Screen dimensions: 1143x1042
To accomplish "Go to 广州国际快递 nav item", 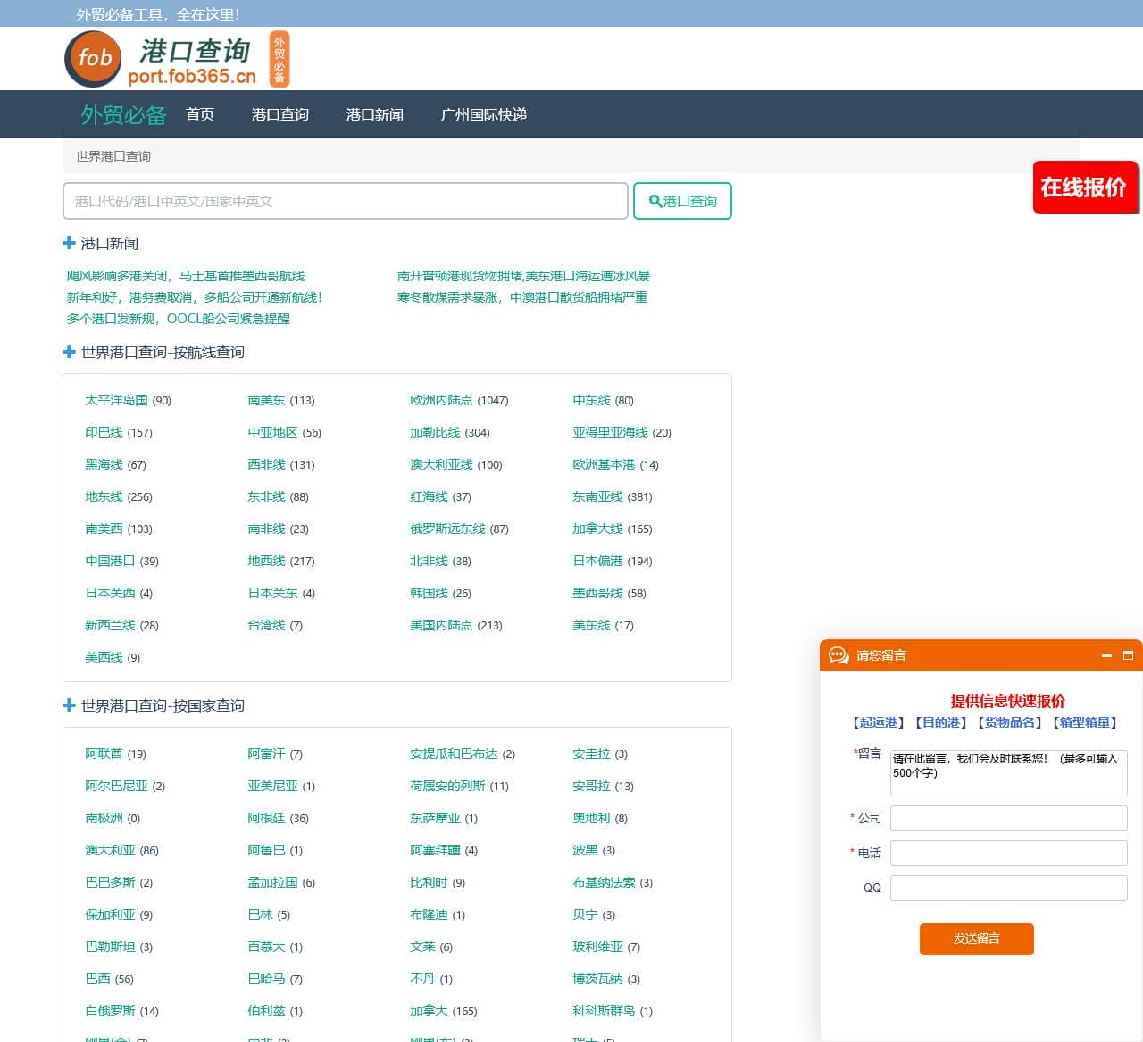I will [x=483, y=114].
